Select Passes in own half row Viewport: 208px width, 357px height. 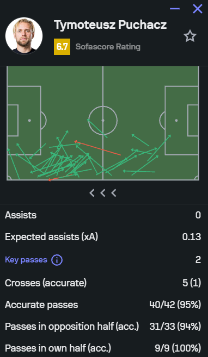(103, 348)
